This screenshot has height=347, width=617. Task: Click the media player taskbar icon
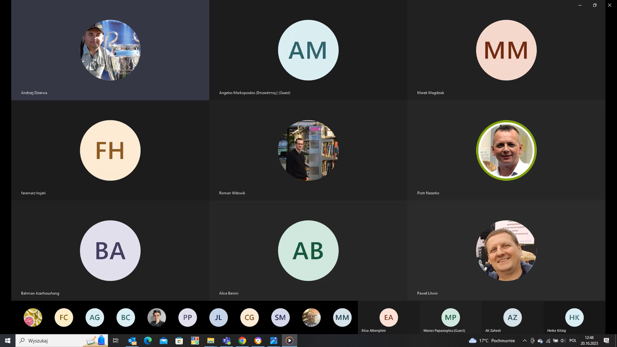pyautogui.click(x=289, y=340)
